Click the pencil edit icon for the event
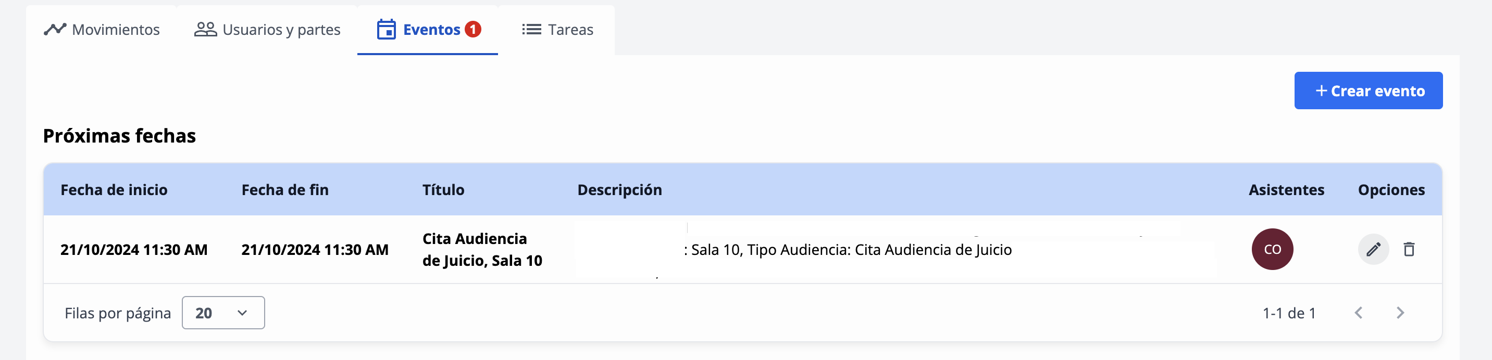The height and width of the screenshot is (360, 1492). [x=1373, y=250]
